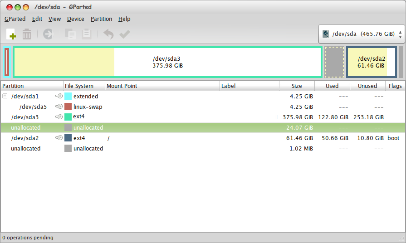Open the Device menu

pyautogui.click(x=75, y=19)
